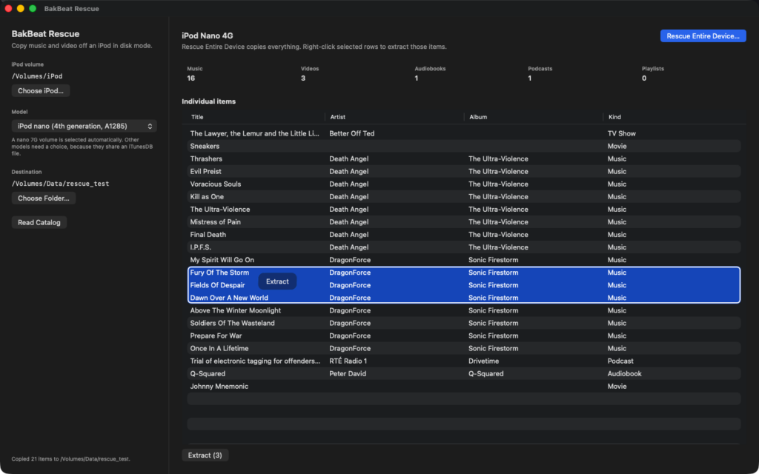Select the Johnny Mnemonic movie row
Screen dimensions: 759x474
[x=464, y=386]
